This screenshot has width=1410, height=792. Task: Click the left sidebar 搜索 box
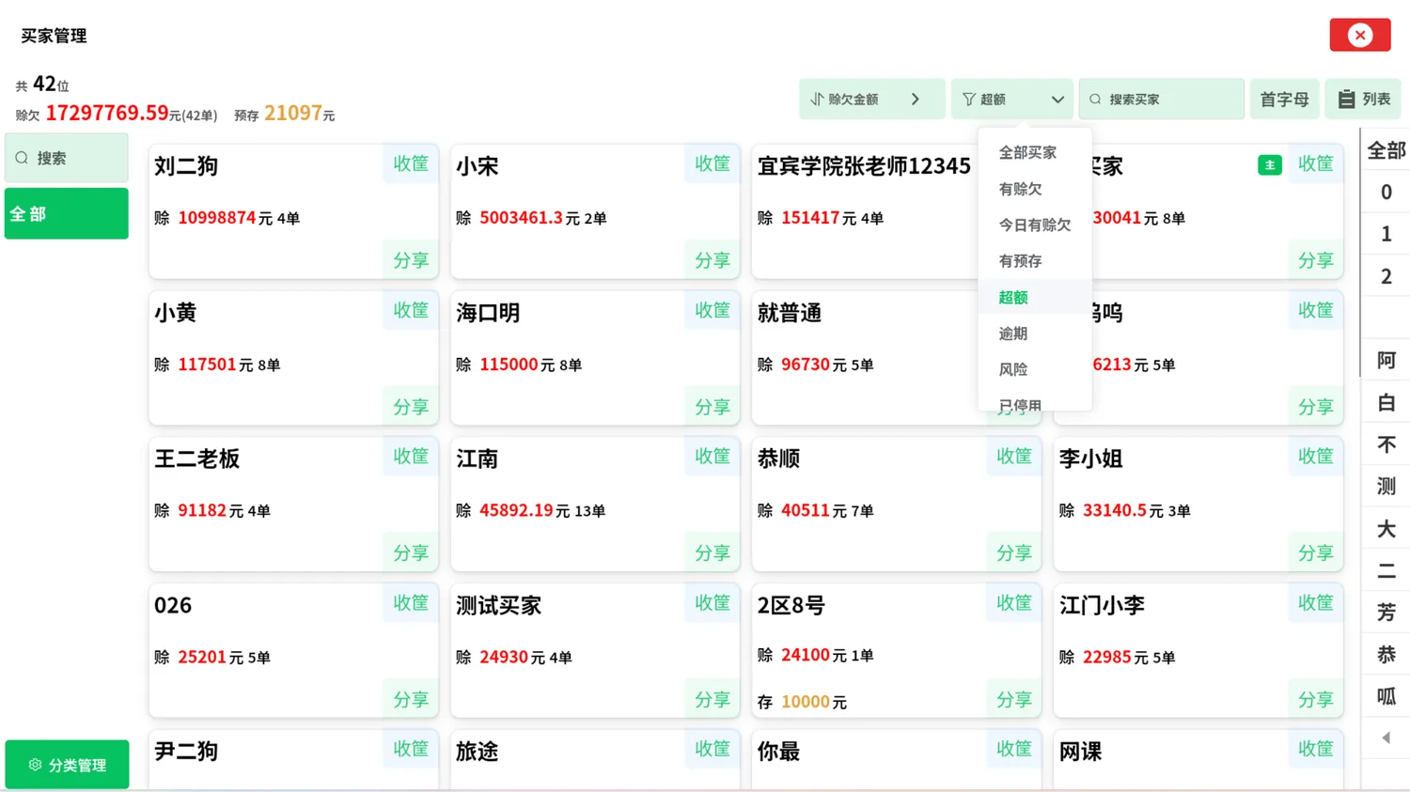point(67,158)
